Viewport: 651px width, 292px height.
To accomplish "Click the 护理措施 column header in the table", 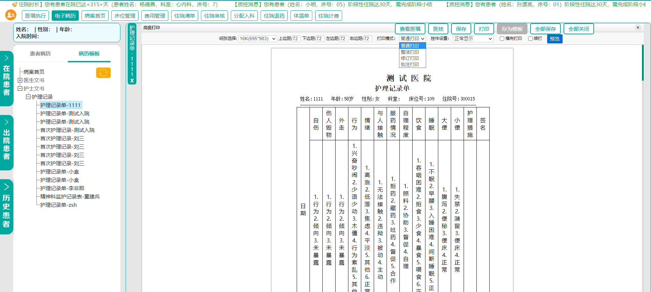I will click(470, 124).
